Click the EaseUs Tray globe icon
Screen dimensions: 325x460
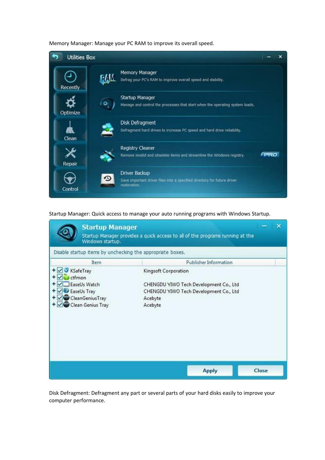66,291
